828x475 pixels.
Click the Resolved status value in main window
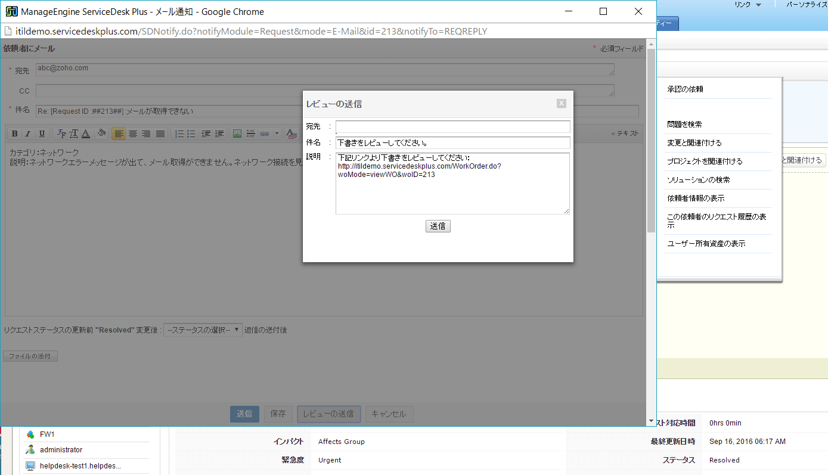pos(724,460)
